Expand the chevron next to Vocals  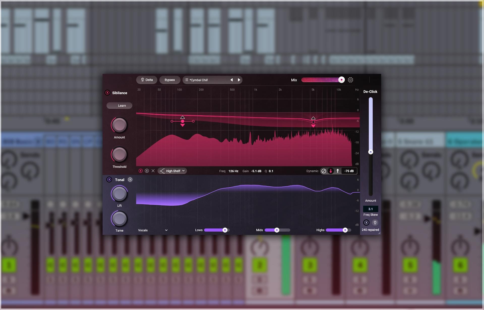[x=166, y=230]
